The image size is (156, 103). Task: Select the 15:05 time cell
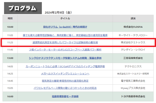10,88
